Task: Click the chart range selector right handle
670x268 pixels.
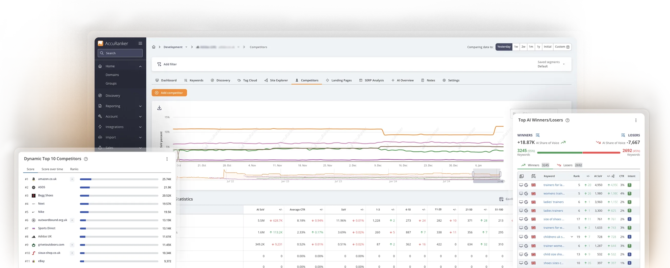Action: click(x=500, y=174)
